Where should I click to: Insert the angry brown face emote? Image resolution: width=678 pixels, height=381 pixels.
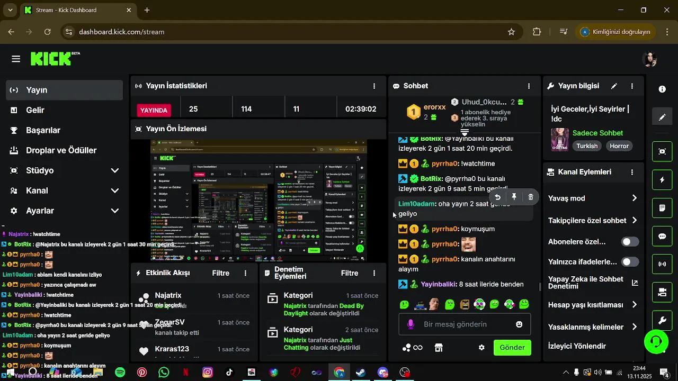[465, 304]
